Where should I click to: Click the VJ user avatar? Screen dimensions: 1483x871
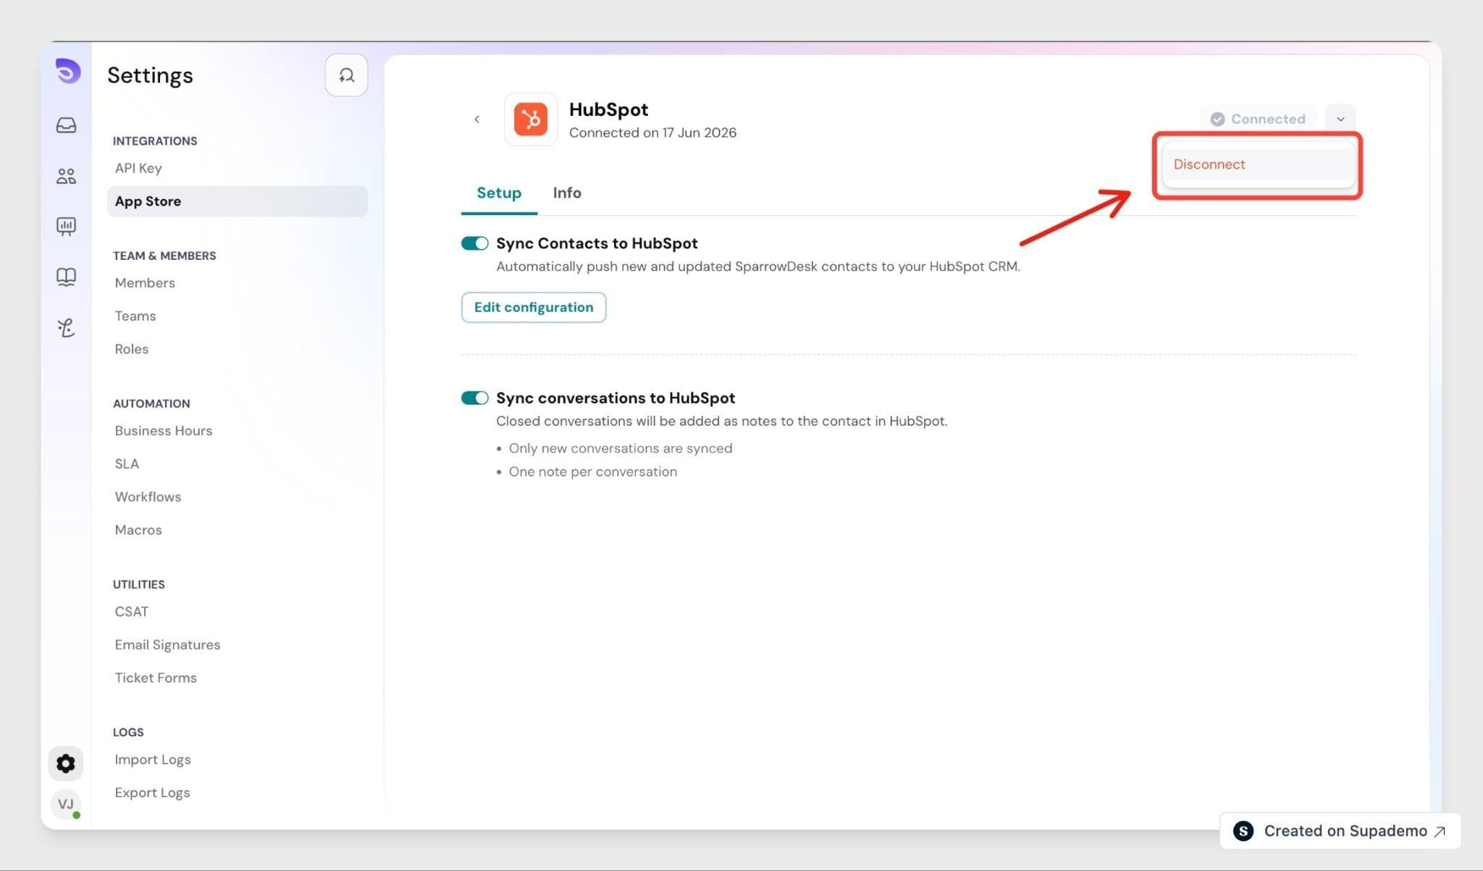pyautogui.click(x=66, y=804)
